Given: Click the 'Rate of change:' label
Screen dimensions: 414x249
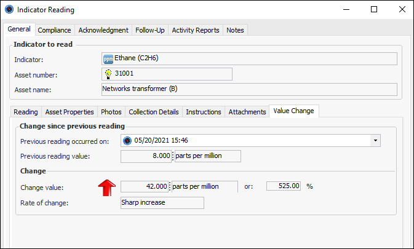Looking at the screenshot, I should tap(44, 203).
